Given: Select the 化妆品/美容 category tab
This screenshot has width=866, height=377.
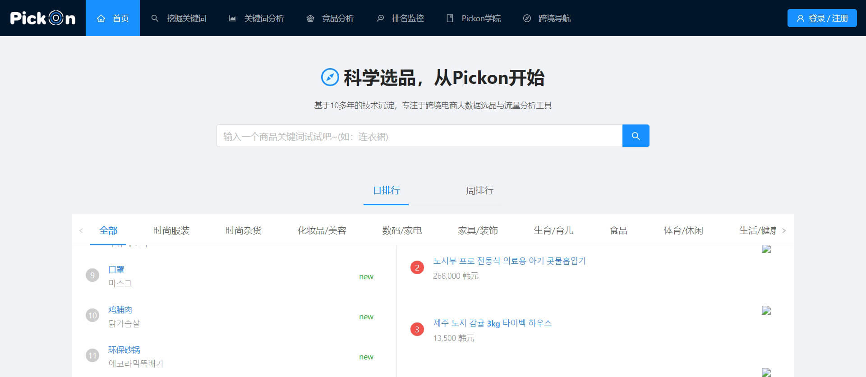Looking at the screenshot, I should pos(322,230).
